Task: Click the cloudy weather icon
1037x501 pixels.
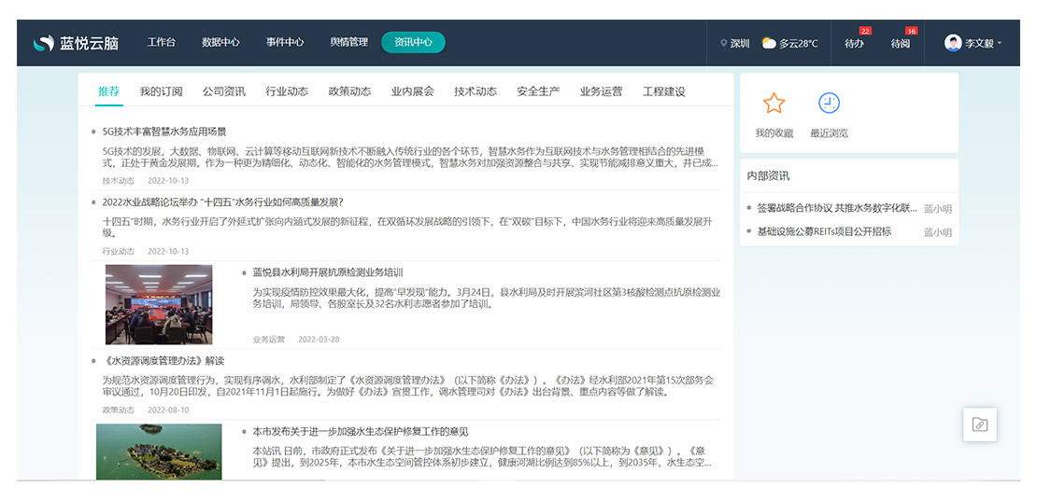Action: [768, 43]
